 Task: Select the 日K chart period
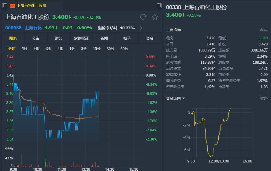pyautogui.click(x=36, y=49)
